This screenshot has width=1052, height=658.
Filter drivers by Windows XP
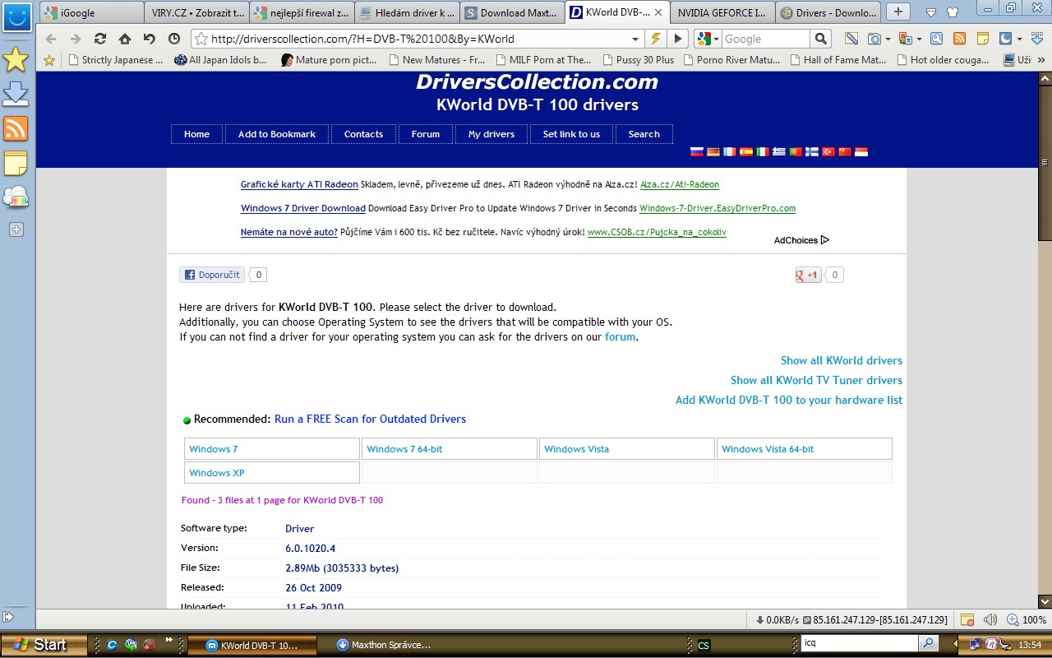272,473
